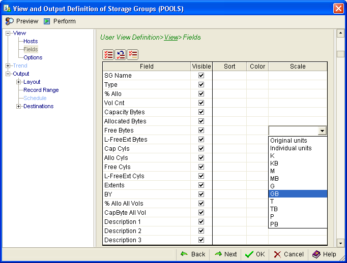Click the check-all fields icon
Image resolution: width=347 pixels, height=263 pixels.
coord(108,55)
